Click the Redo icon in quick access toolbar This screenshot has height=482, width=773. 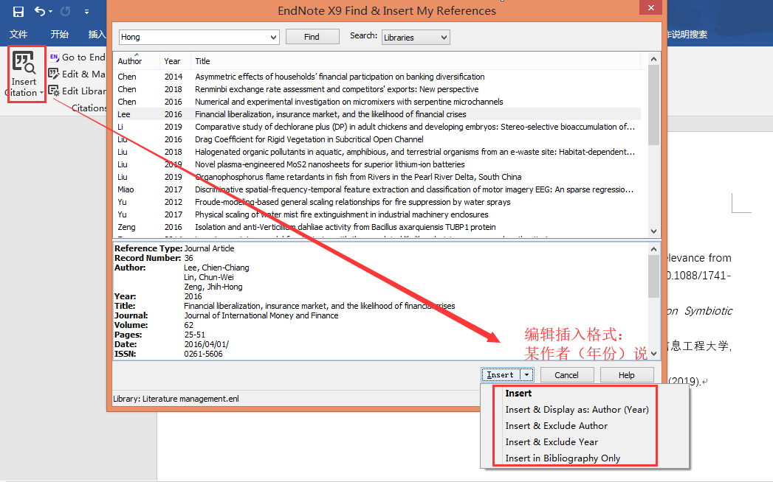click(x=65, y=11)
